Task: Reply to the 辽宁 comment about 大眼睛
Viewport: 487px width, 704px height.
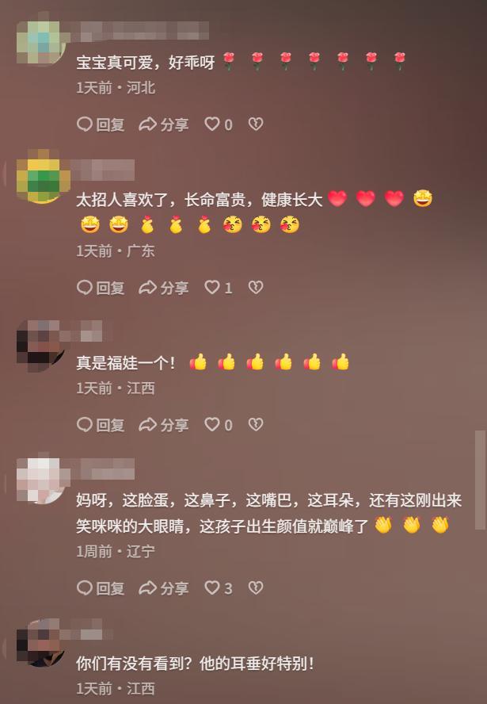Action: point(101,588)
